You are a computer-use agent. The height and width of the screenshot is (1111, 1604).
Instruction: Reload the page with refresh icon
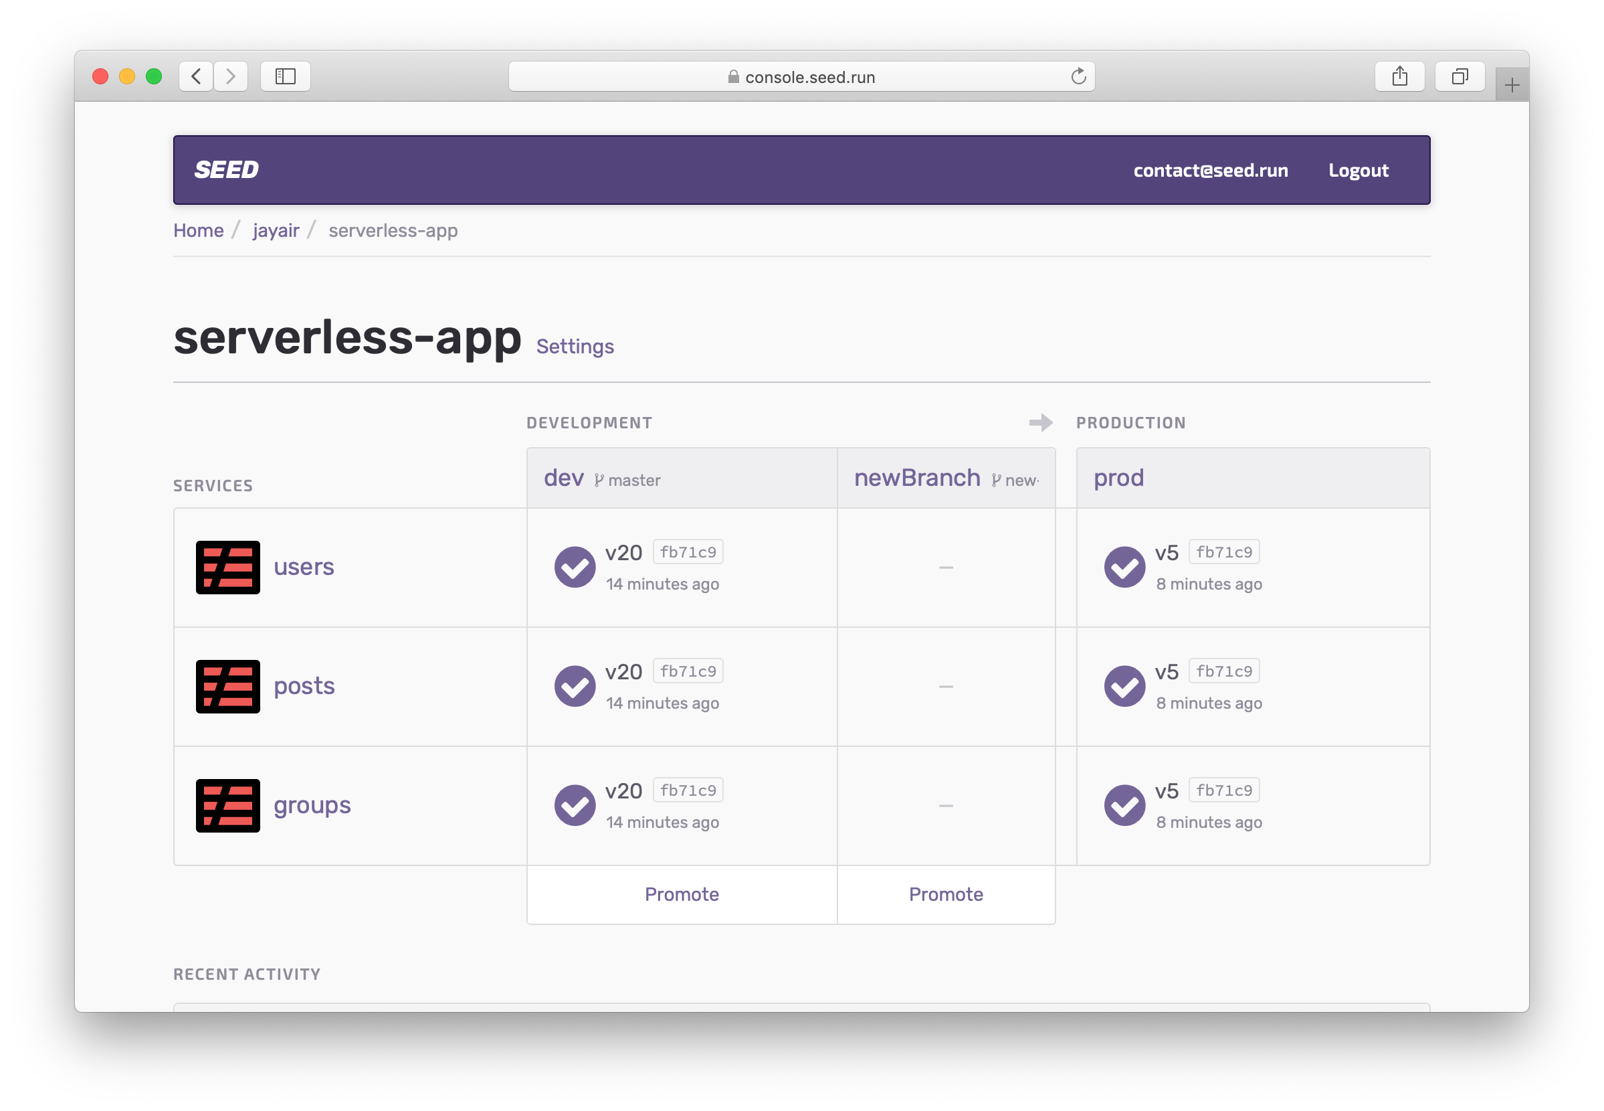pos(1078,76)
